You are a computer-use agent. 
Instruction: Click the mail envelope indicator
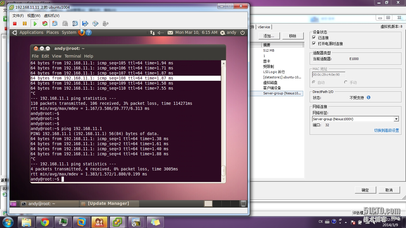coord(170,33)
